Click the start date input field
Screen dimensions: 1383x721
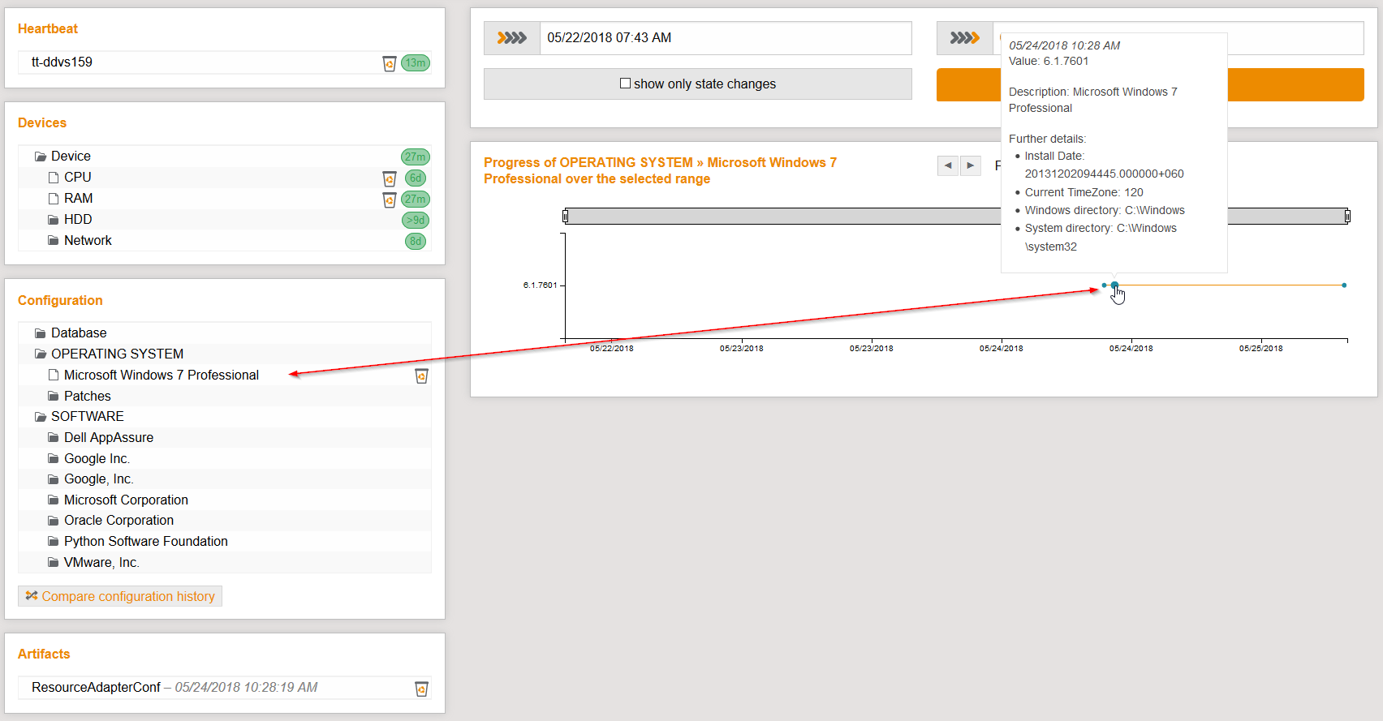725,38
